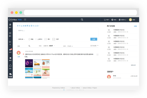Click the shopping cart icon in header
147x98 pixels.
pyautogui.click(x=105, y=20)
